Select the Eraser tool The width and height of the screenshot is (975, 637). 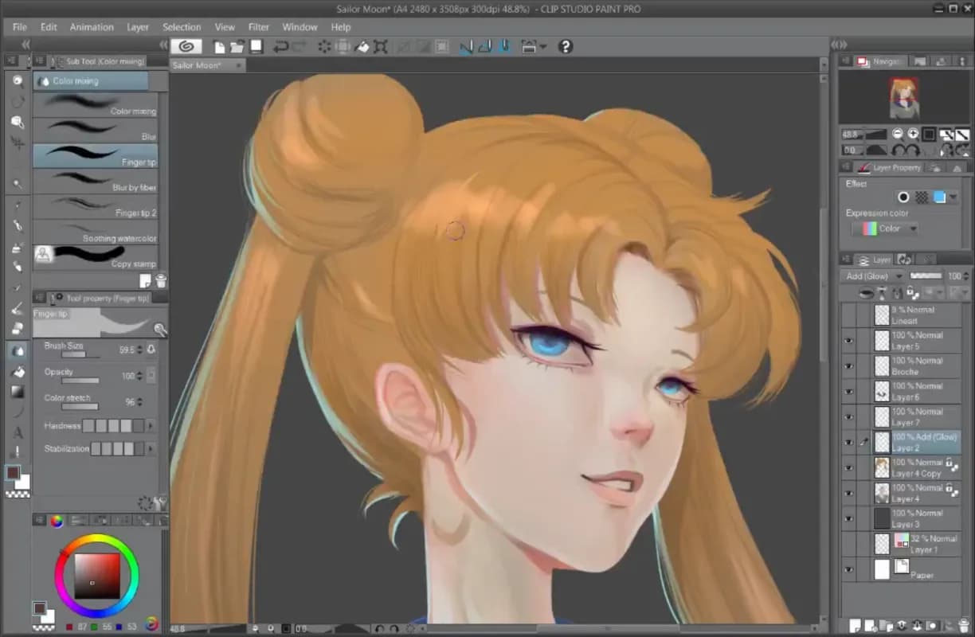18,329
